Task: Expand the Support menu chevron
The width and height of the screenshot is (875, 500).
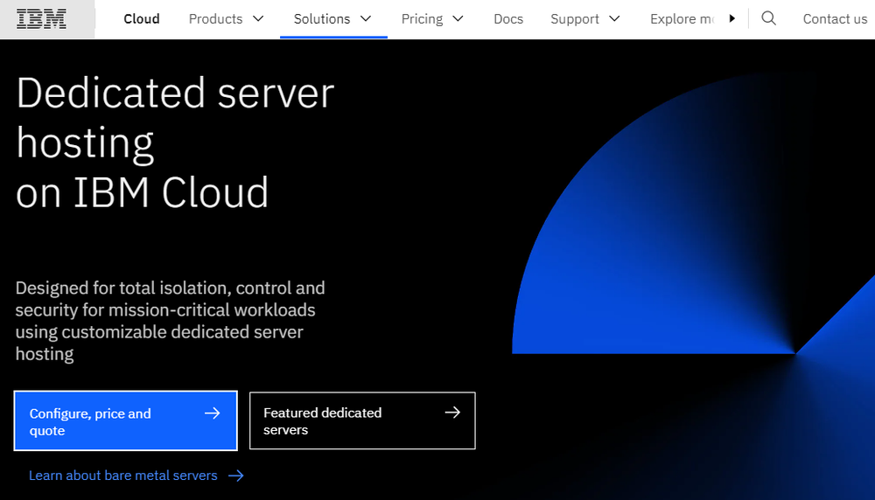Action: tap(614, 19)
